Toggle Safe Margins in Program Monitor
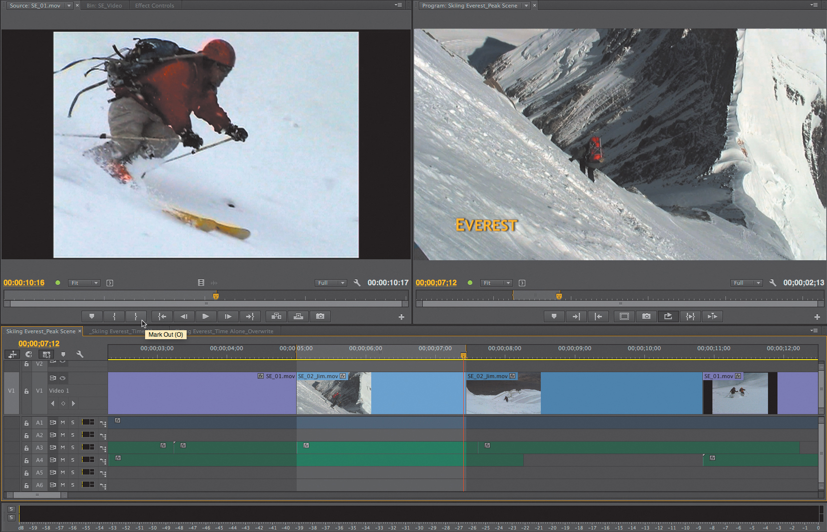Viewport: 827px width, 532px height. click(x=624, y=316)
